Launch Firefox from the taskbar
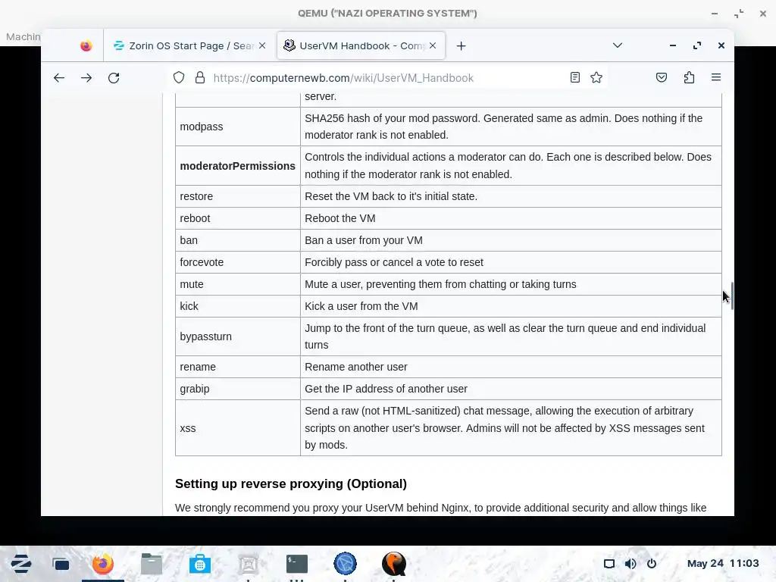Screen dimensions: 776x582 click(103, 564)
